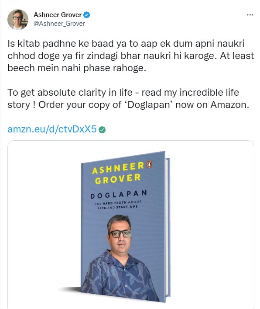Open the three-dot more options menu
Screen dimensions: 260x309
tap(250, 15)
